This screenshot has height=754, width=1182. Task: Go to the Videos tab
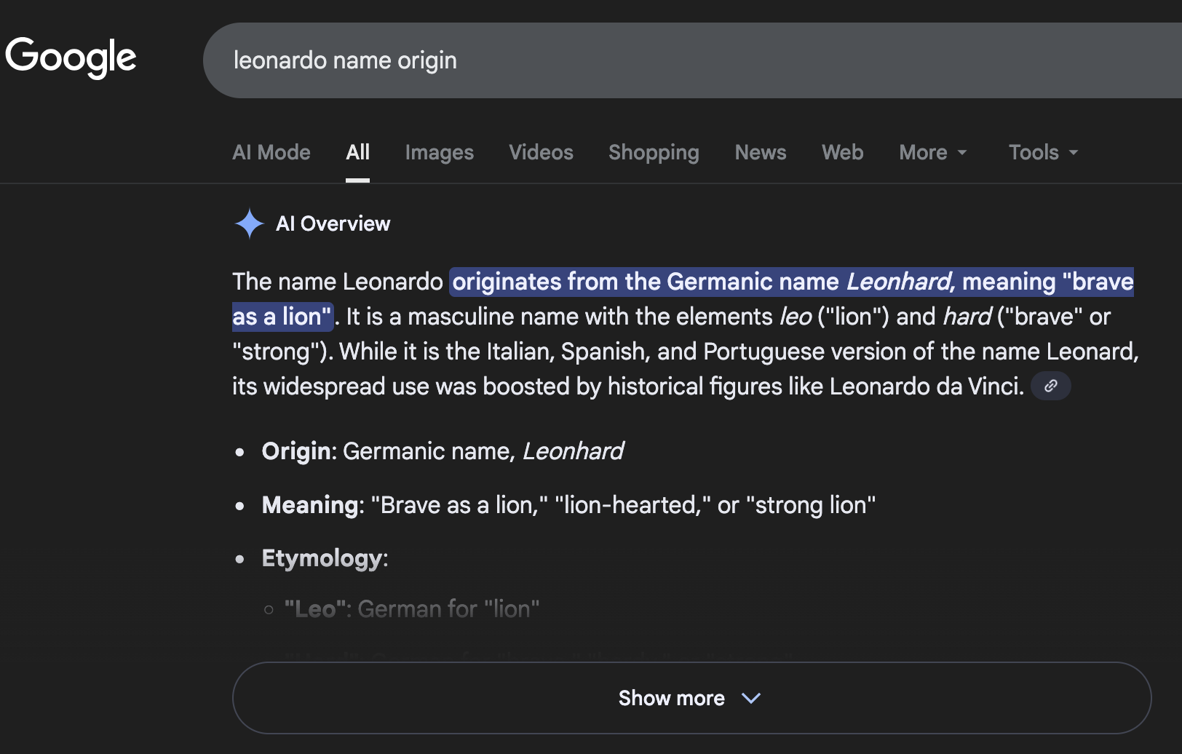click(x=541, y=152)
